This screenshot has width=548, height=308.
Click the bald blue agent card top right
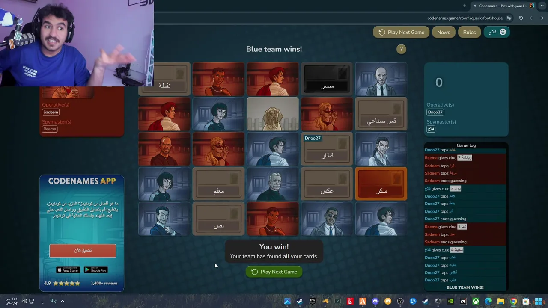pyautogui.click(x=381, y=79)
